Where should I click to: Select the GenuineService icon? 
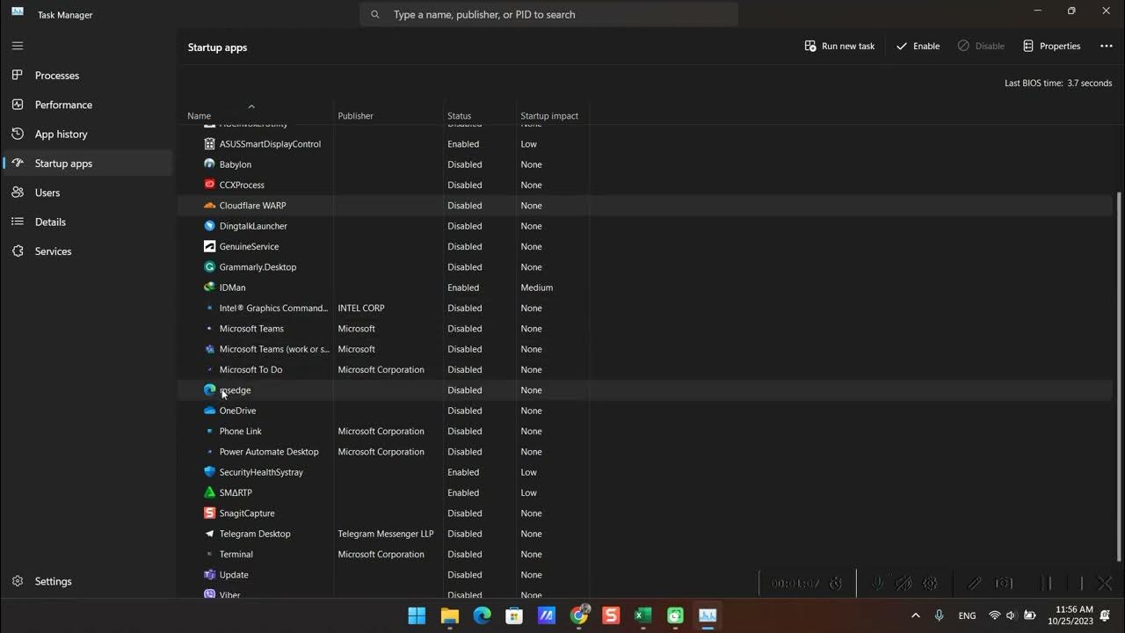[x=209, y=246]
